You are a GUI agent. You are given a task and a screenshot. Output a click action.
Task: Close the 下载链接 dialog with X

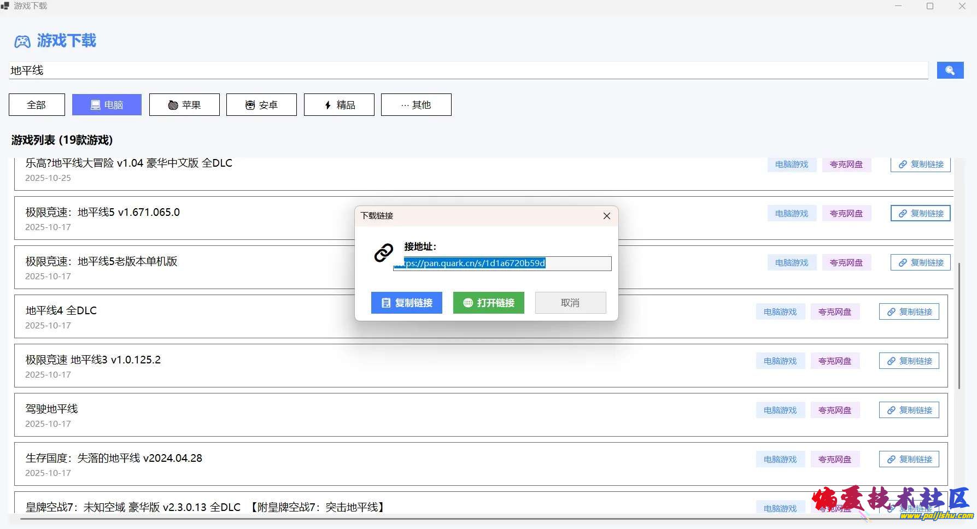coord(606,216)
